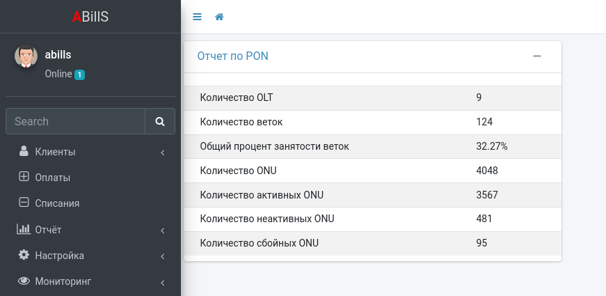606x296 pixels.
Task: Expand the Клиенты submenu arrow
Action: [x=162, y=152]
